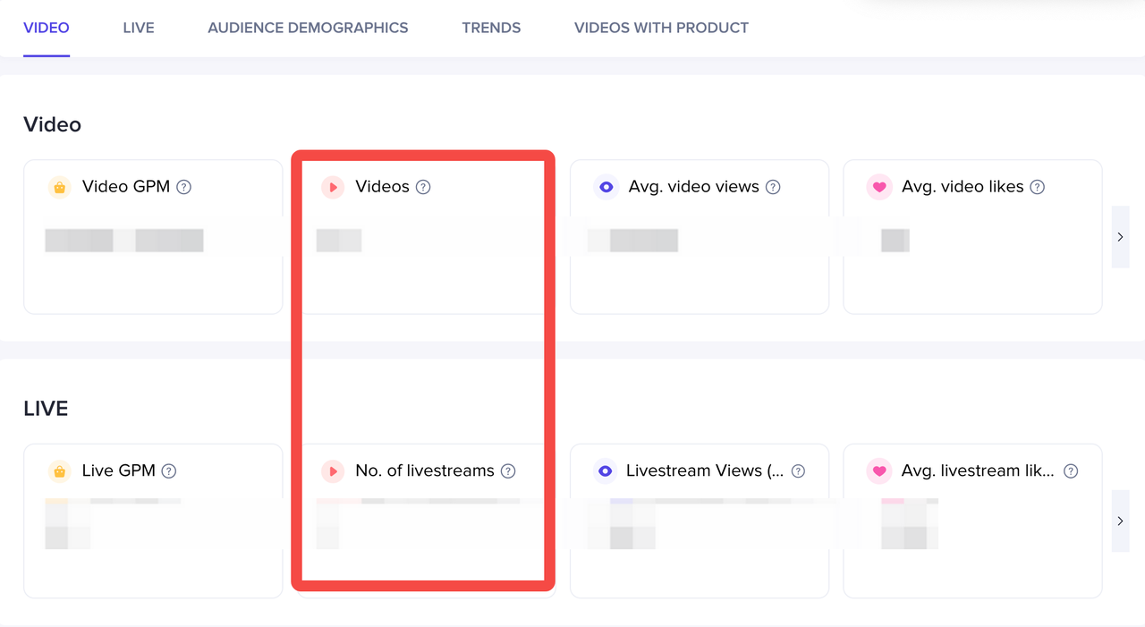1145x627 pixels.
Task: Click the help icon beside Avg. video likes
Action: pyautogui.click(x=1037, y=187)
